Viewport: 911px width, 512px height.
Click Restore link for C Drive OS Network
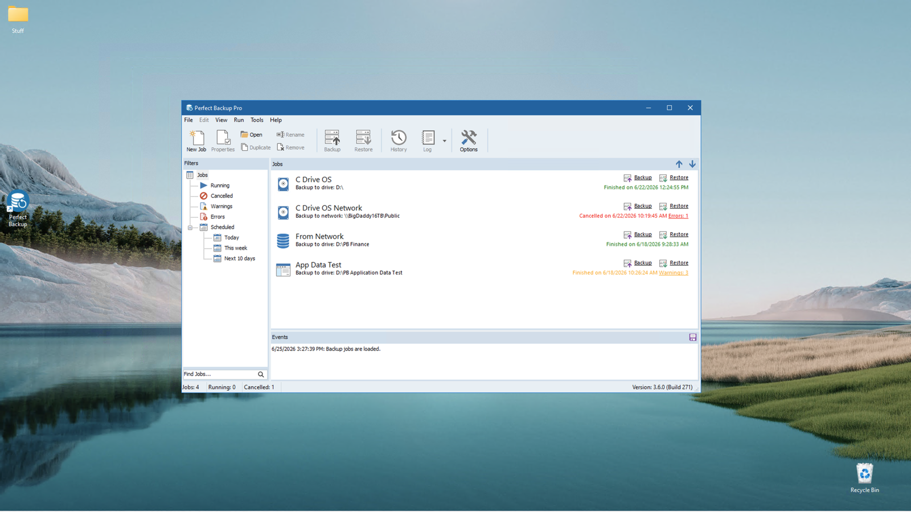tap(679, 206)
